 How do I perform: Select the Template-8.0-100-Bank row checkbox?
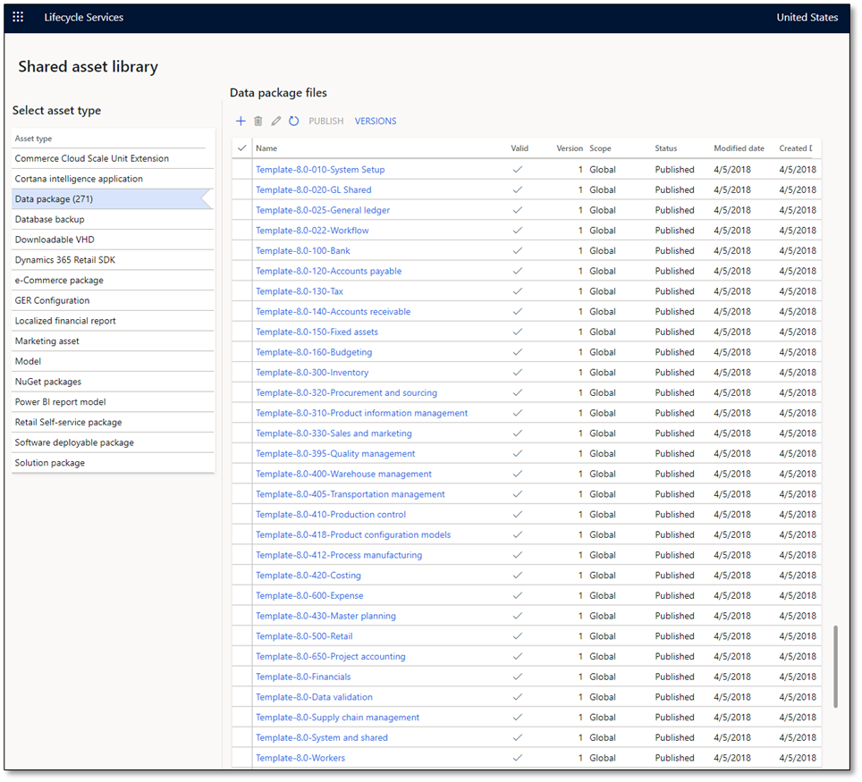click(241, 250)
